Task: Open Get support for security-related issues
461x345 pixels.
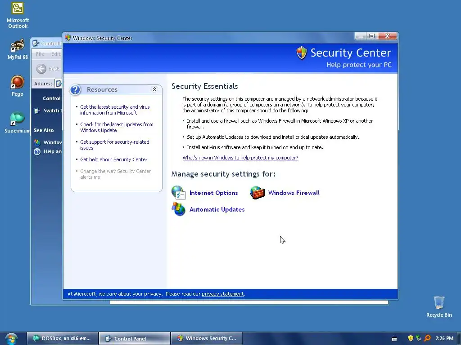Action: (115, 145)
